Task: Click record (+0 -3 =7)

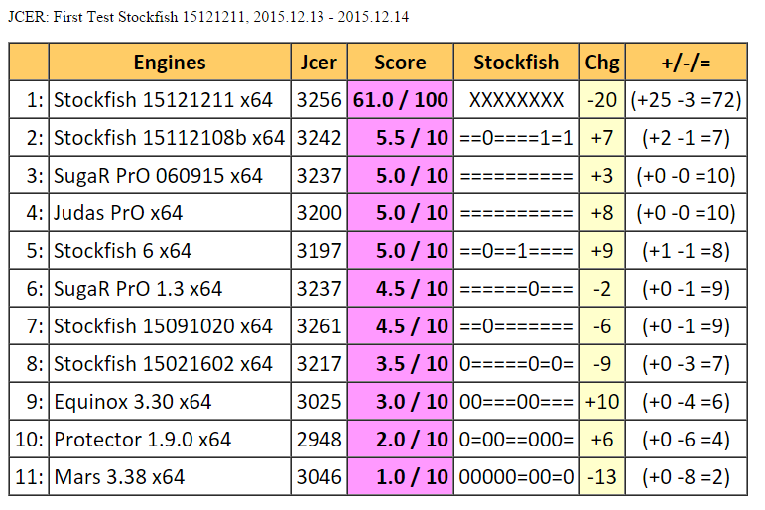Action: click(x=686, y=363)
